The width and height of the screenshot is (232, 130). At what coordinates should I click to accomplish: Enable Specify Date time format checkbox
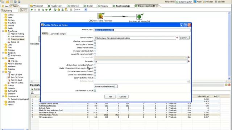pyautogui.click(x=95, y=78)
